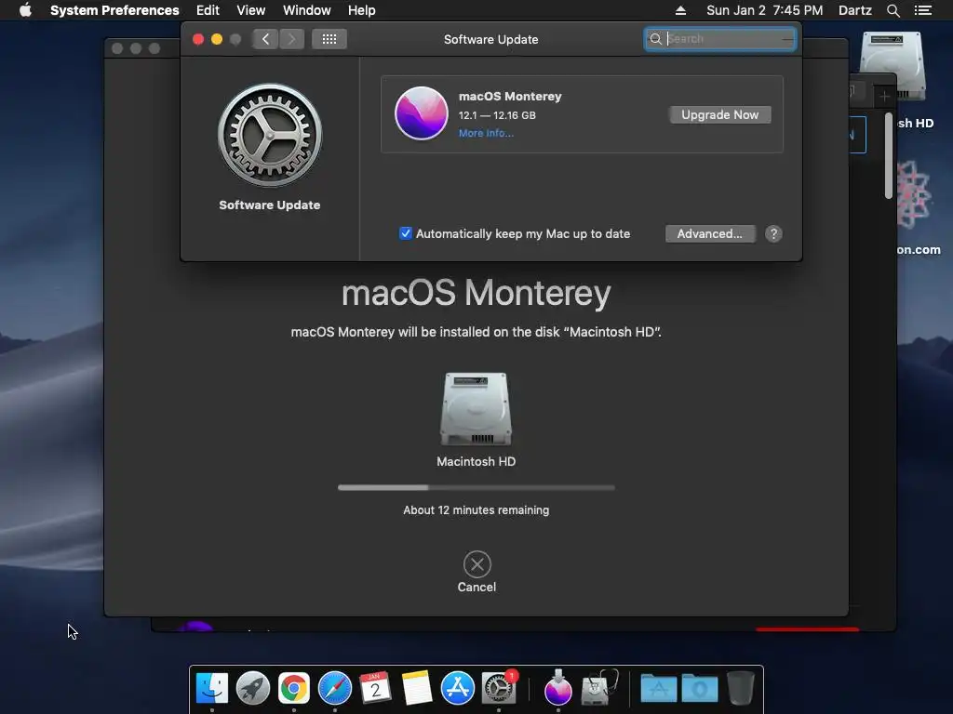Click the help question mark button
953x714 pixels.
[773, 233]
